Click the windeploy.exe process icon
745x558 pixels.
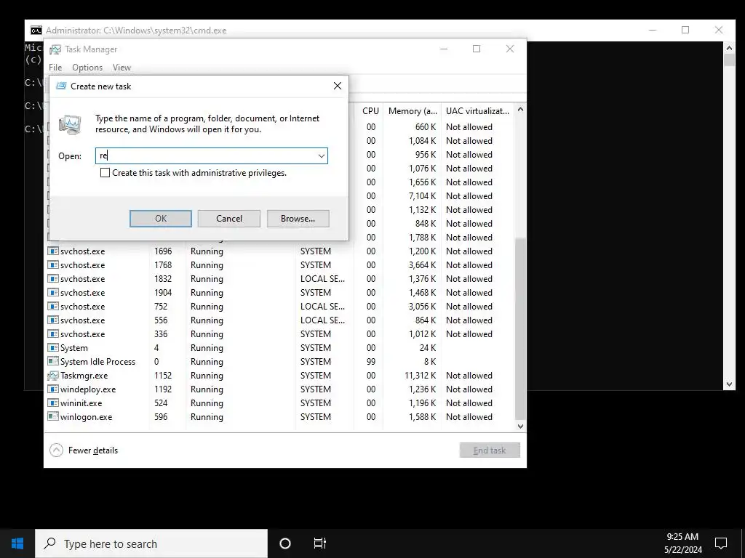click(52, 389)
